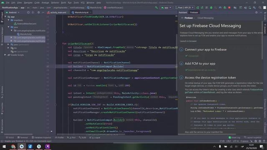Open the Pixel 2 API 29 device dropdown
267x150 pixels.
[184, 7]
